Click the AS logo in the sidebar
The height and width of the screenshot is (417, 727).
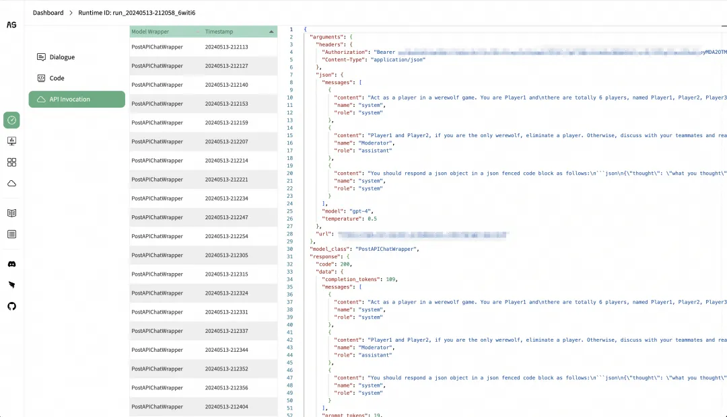[11, 25]
